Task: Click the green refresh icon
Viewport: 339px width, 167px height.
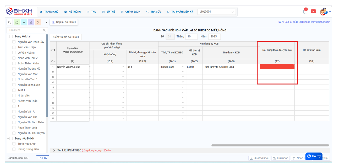Action: (17, 23)
